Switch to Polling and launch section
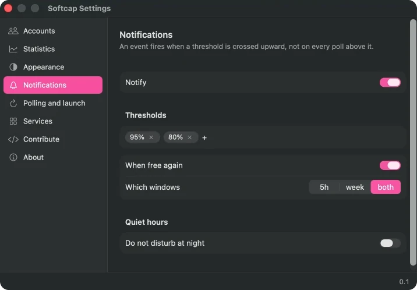Viewport: 417px width, 290px height. point(53,103)
